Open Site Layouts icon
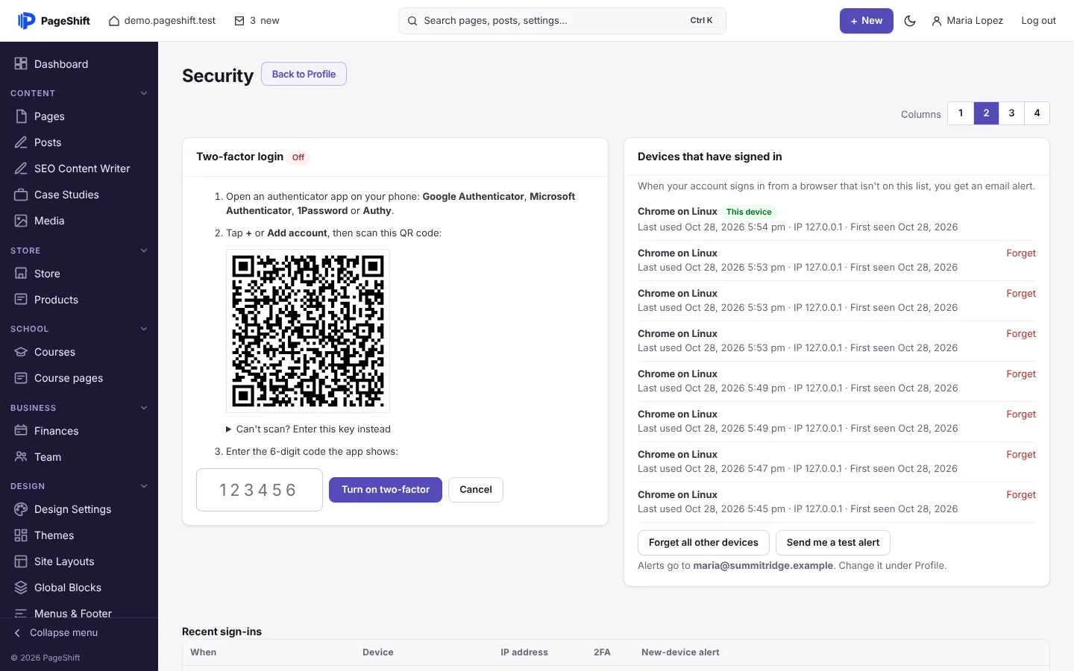This screenshot has height=671, width=1074. click(x=21, y=561)
